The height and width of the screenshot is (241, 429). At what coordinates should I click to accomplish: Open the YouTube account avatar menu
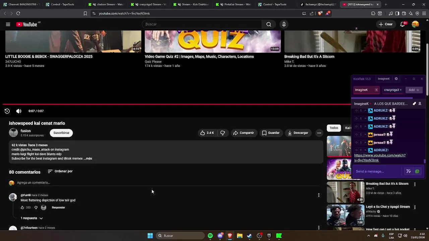coord(415,24)
